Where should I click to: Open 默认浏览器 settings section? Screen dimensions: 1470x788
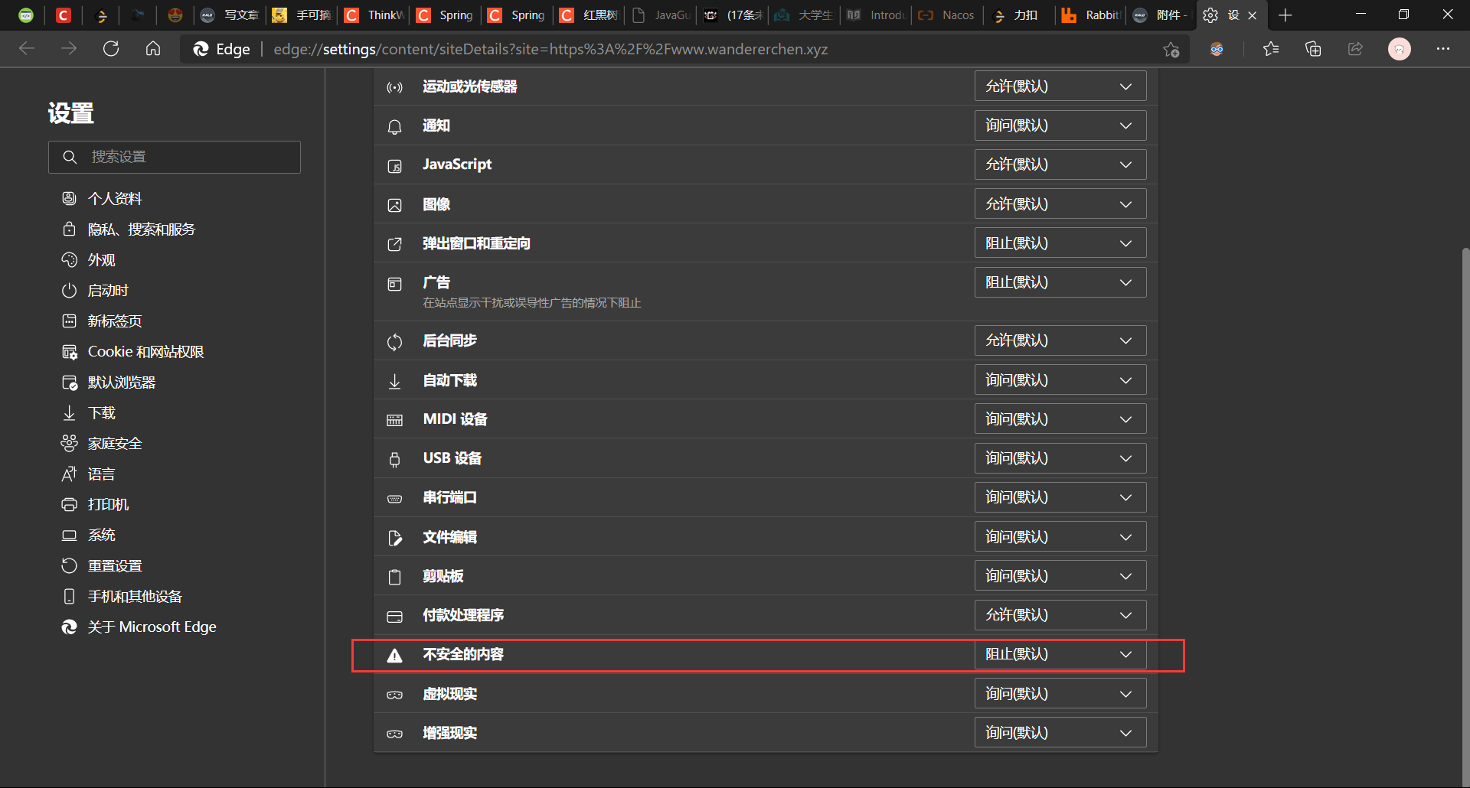(109, 383)
